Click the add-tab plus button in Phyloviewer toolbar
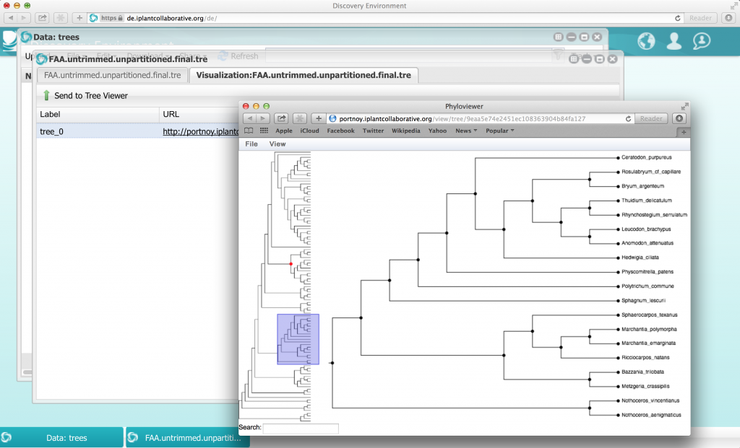This screenshot has width=740, height=448. tap(319, 118)
